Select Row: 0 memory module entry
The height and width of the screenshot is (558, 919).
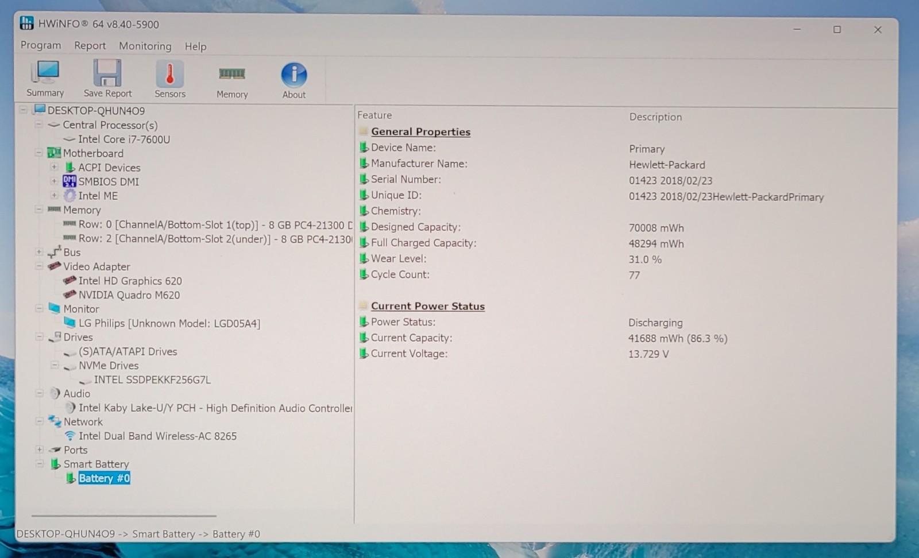[x=215, y=225]
